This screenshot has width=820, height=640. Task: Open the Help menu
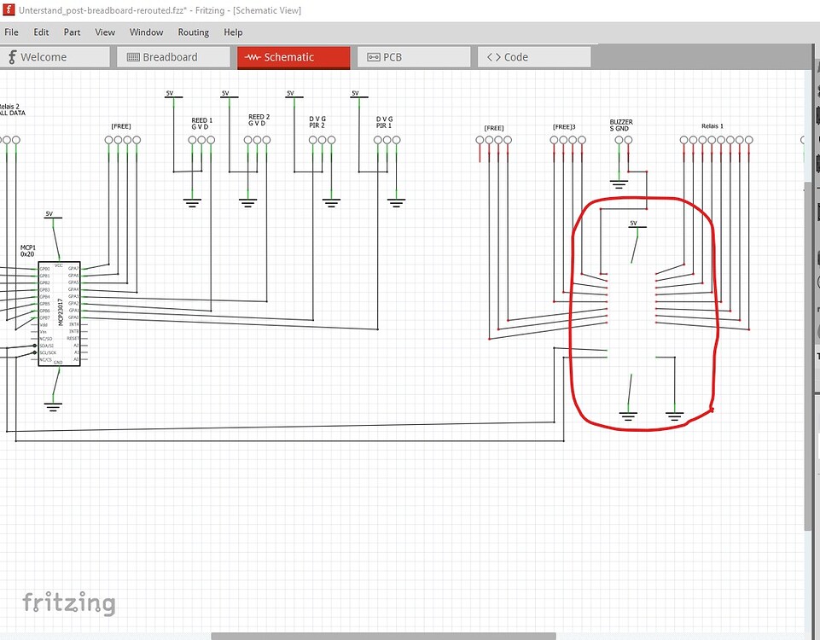(x=233, y=32)
